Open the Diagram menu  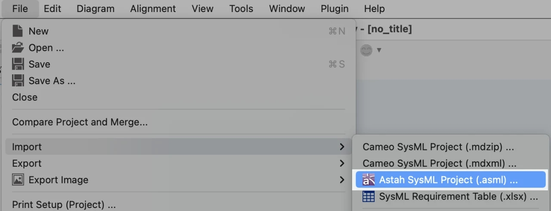(x=96, y=9)
